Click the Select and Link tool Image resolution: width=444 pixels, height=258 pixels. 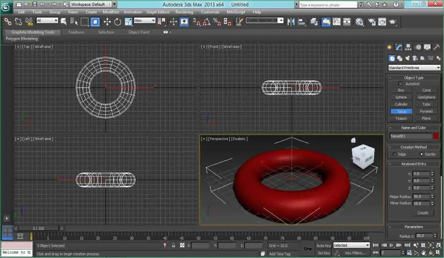[x=8, y=21]
